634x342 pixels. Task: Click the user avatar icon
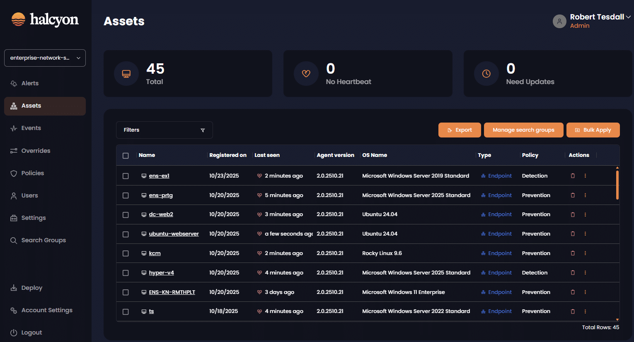(x=559, y=21)
